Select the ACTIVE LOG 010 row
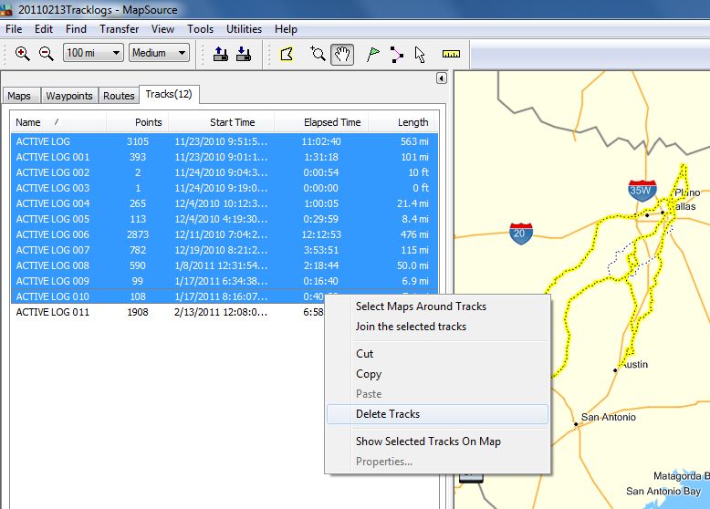This screenshot has width=710, height=509. point(168,296)
